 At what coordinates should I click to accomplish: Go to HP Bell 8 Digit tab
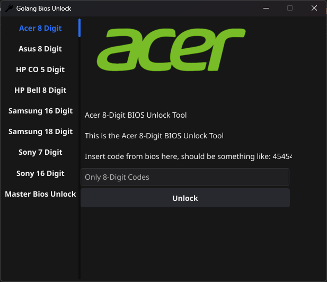pyautogui.click(x=40, y=90)
